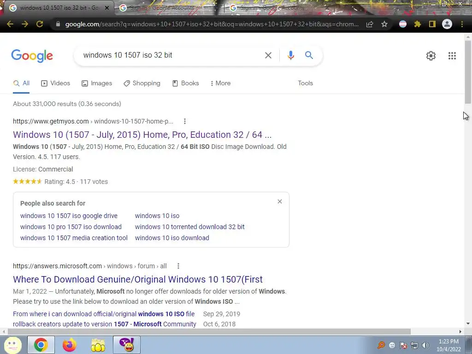Search windows 10 torrented download 32 bit
472x354 pixels.
click(189, 227)
